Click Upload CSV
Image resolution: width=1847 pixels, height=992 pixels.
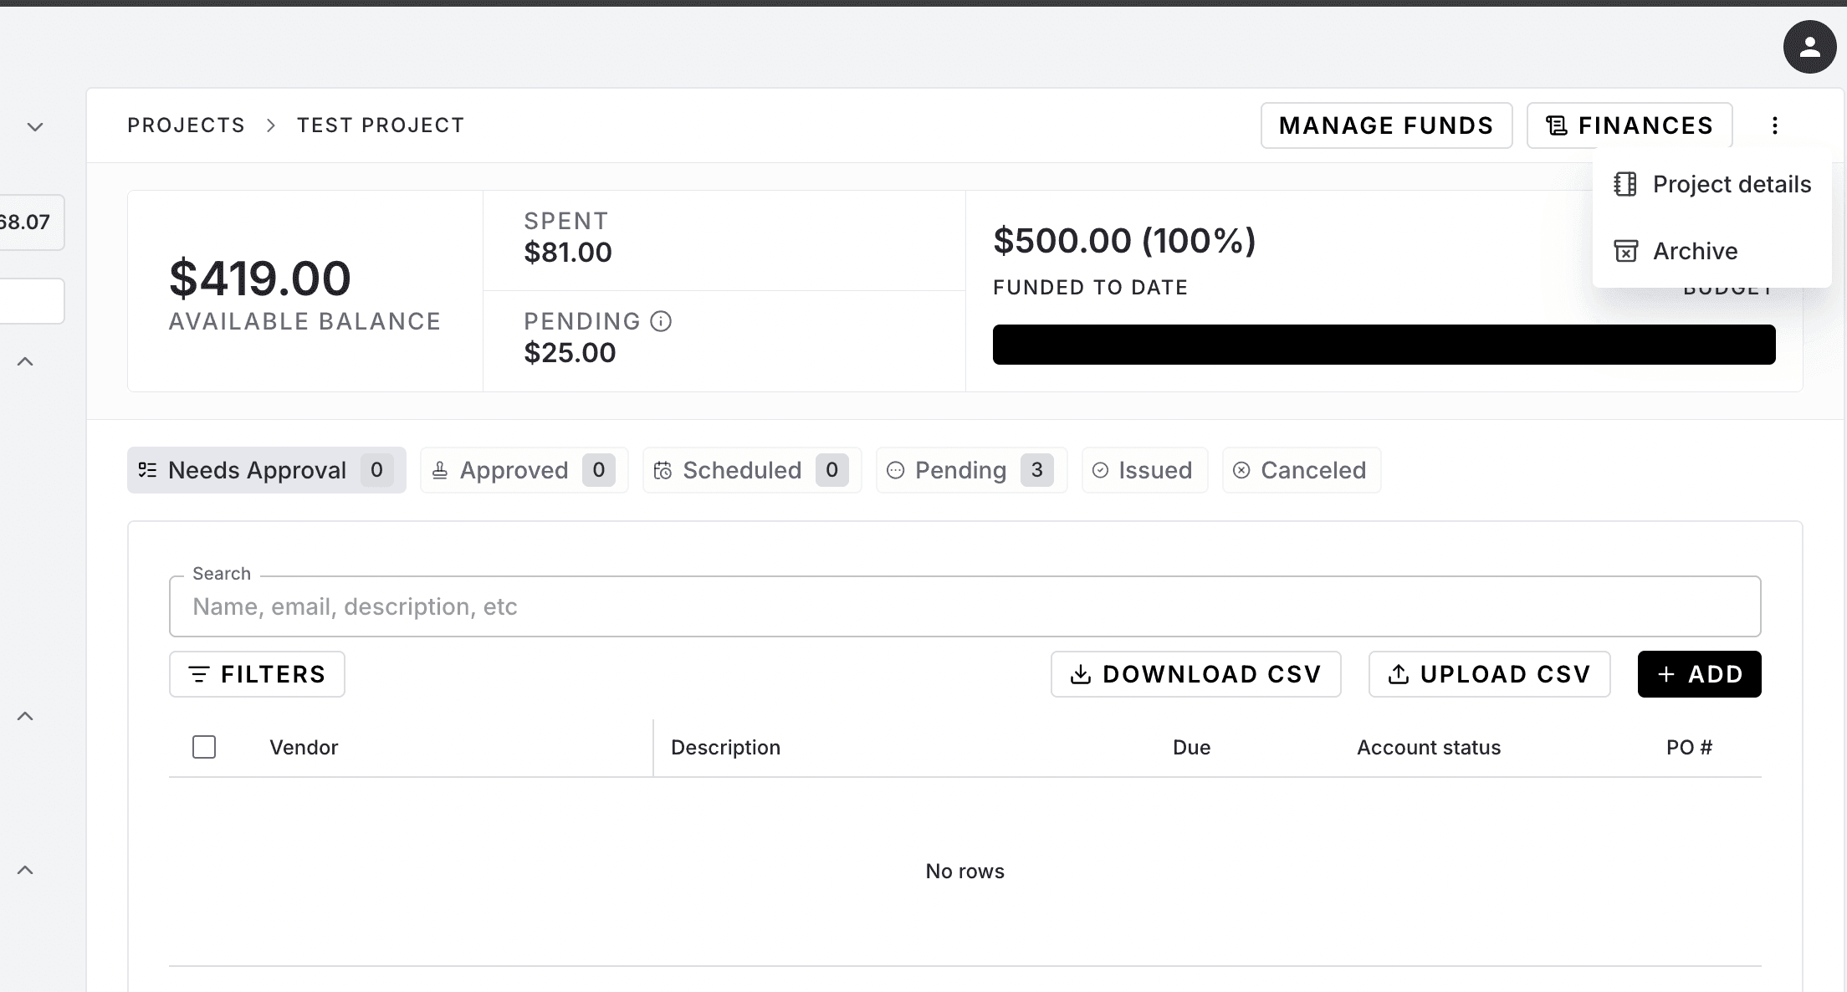click(x=1490, y=674)
